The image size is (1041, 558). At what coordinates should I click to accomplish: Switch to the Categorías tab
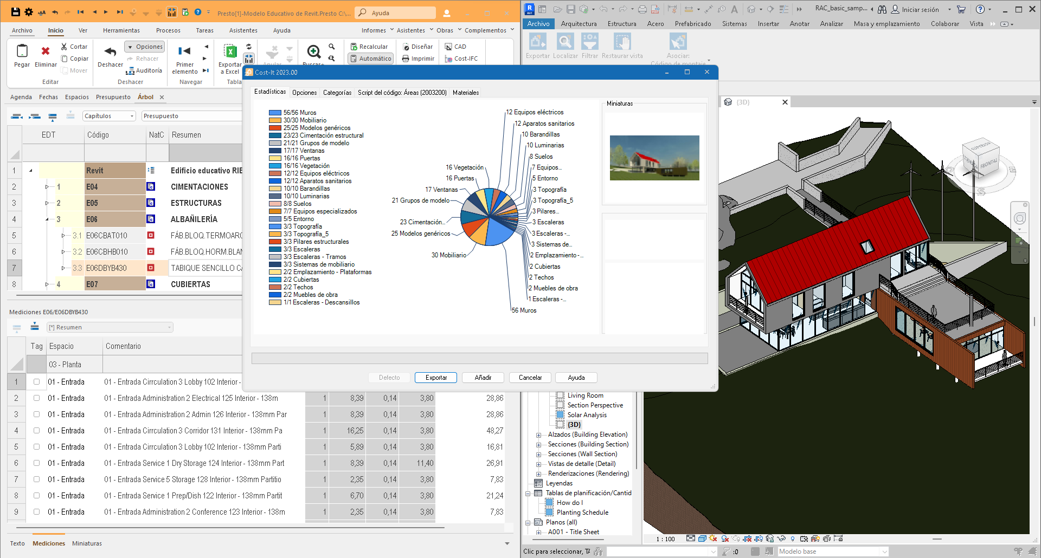coord(337,93)
